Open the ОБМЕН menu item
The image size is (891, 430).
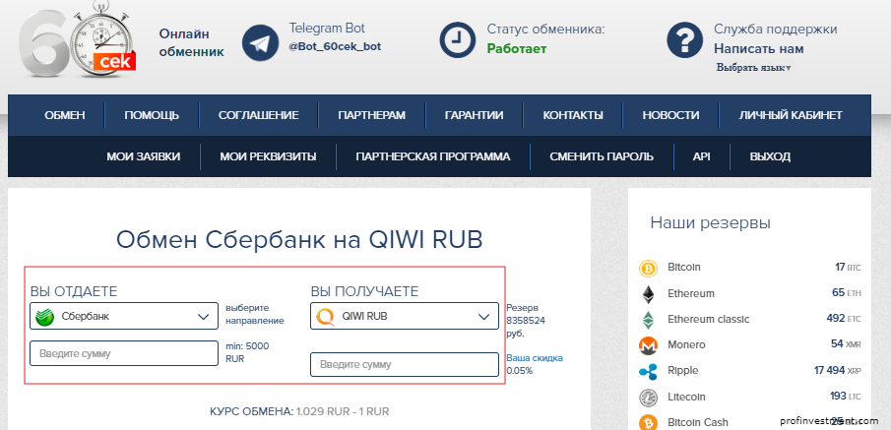point(65,115)
